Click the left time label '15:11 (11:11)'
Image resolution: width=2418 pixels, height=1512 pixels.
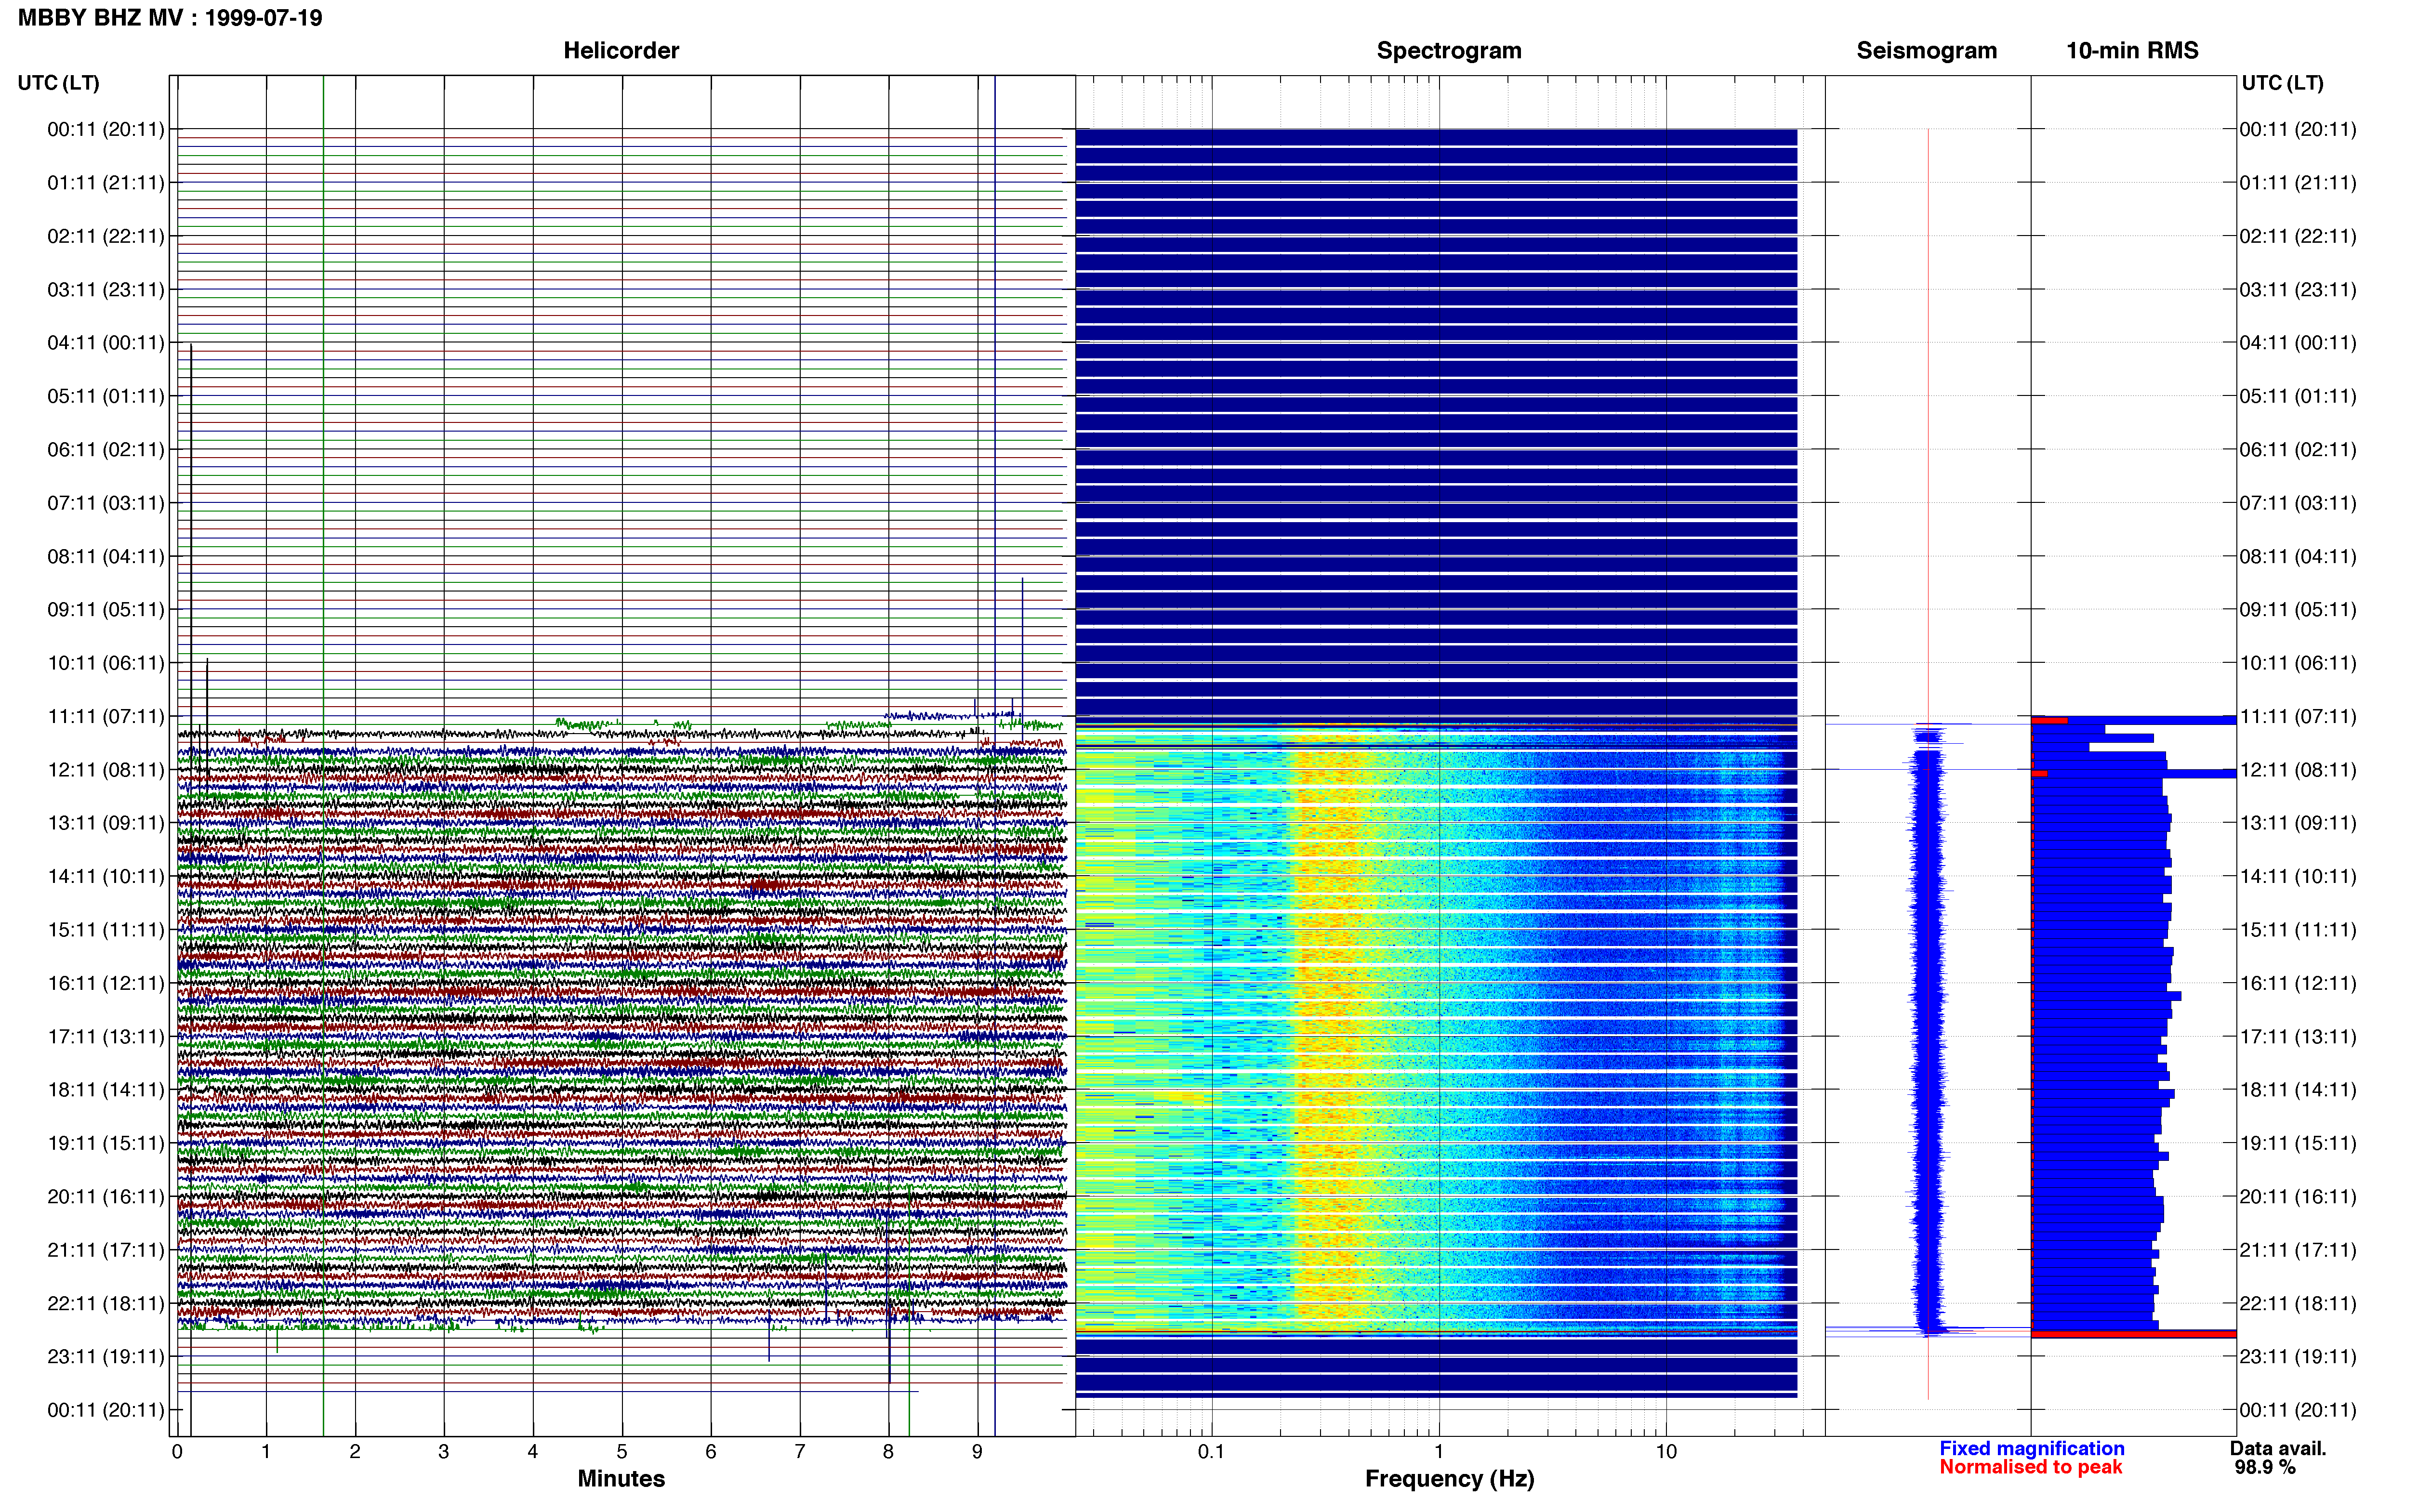[x=106, y=930]
